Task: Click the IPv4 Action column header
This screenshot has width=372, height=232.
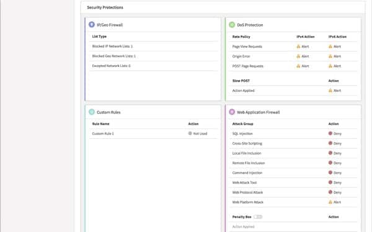Action: [x=305, y=37]
